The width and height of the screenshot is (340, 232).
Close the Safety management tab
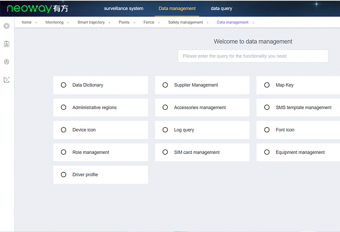(208, 23)
